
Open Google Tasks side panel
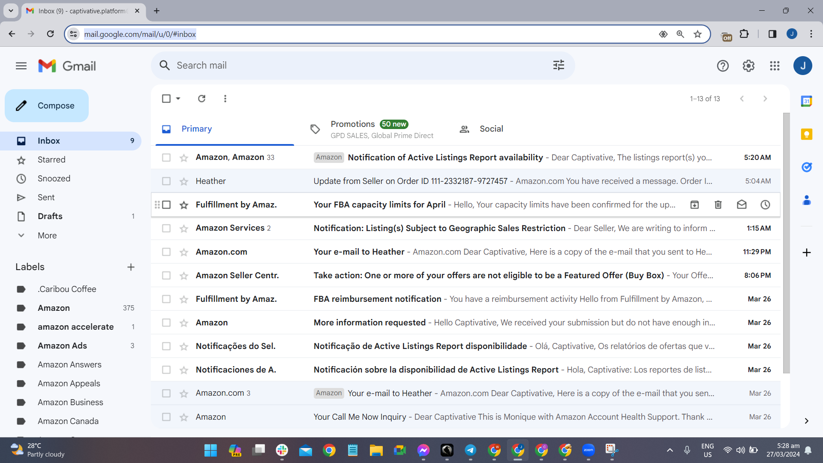click(x=806, y=167)
